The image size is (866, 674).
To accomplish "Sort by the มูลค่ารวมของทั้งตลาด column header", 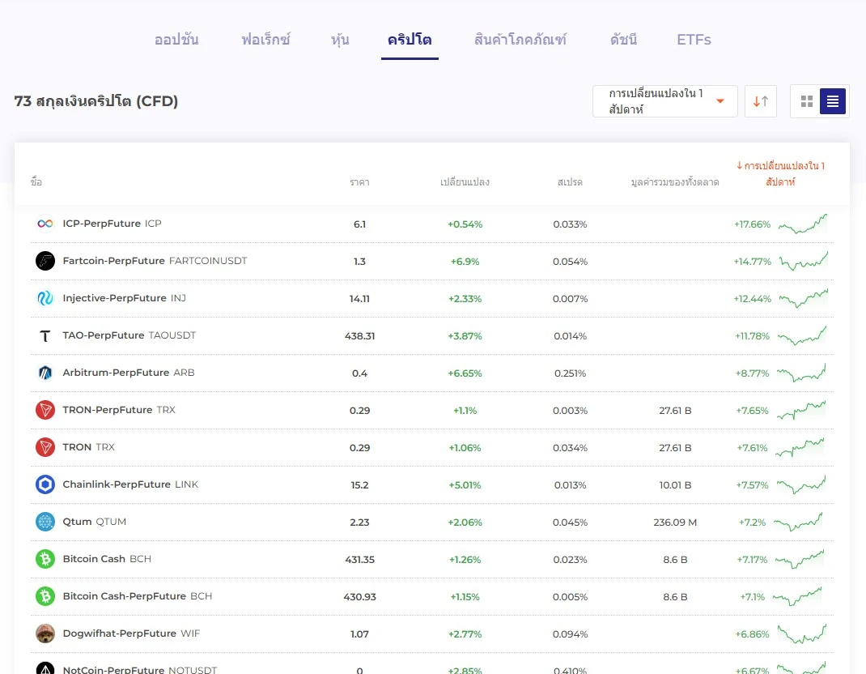I will pos(675,182).
